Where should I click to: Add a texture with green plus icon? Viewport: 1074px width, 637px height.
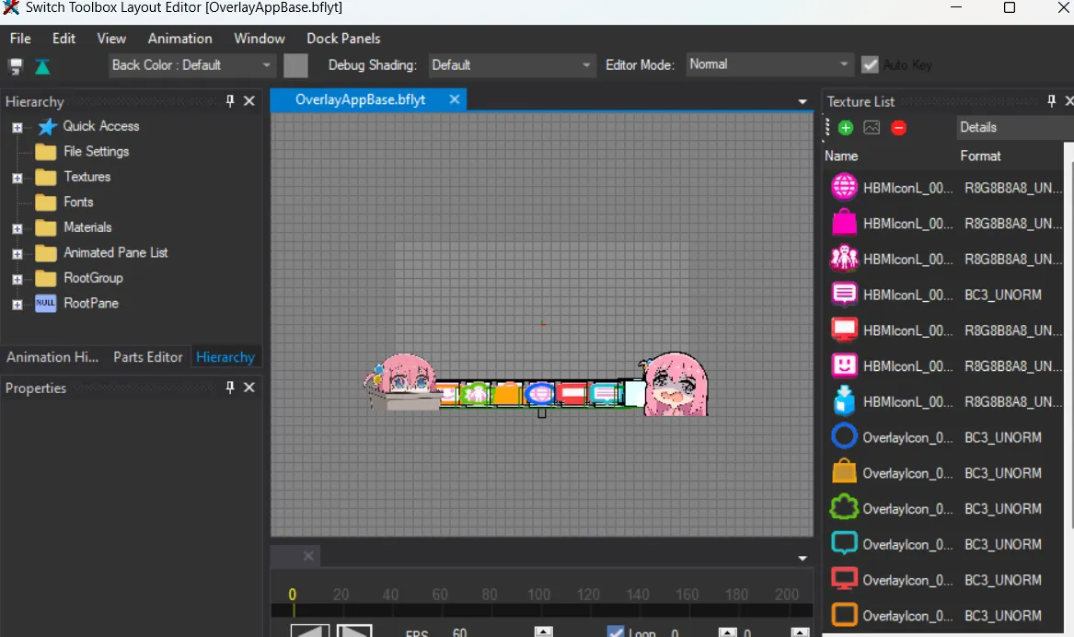846,128
